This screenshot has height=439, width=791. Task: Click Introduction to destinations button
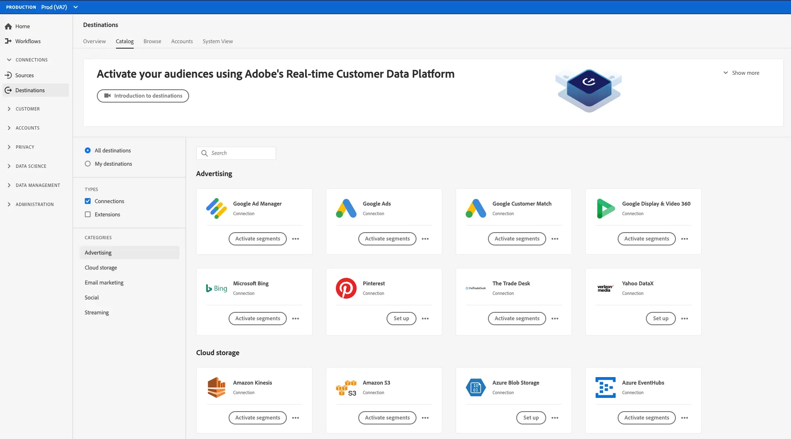coord(143,96)
